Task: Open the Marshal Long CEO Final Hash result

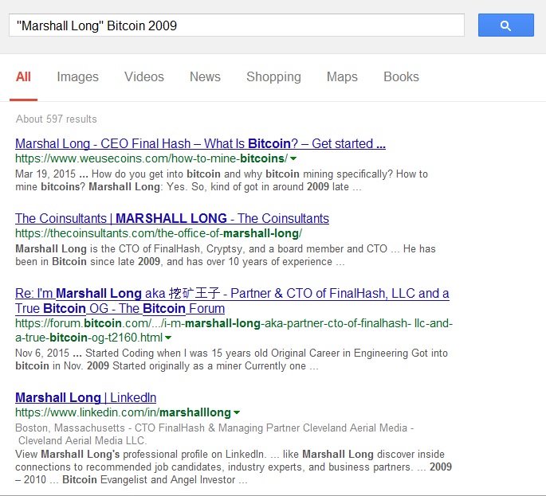Action: [200, 143]
